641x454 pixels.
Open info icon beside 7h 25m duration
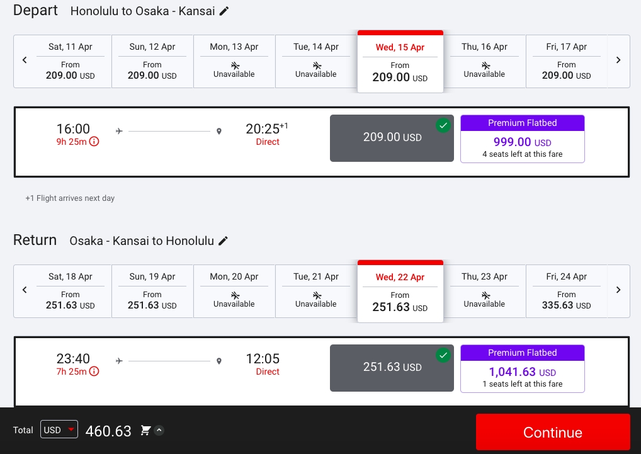pyautogui.click(x=94, y=372)
